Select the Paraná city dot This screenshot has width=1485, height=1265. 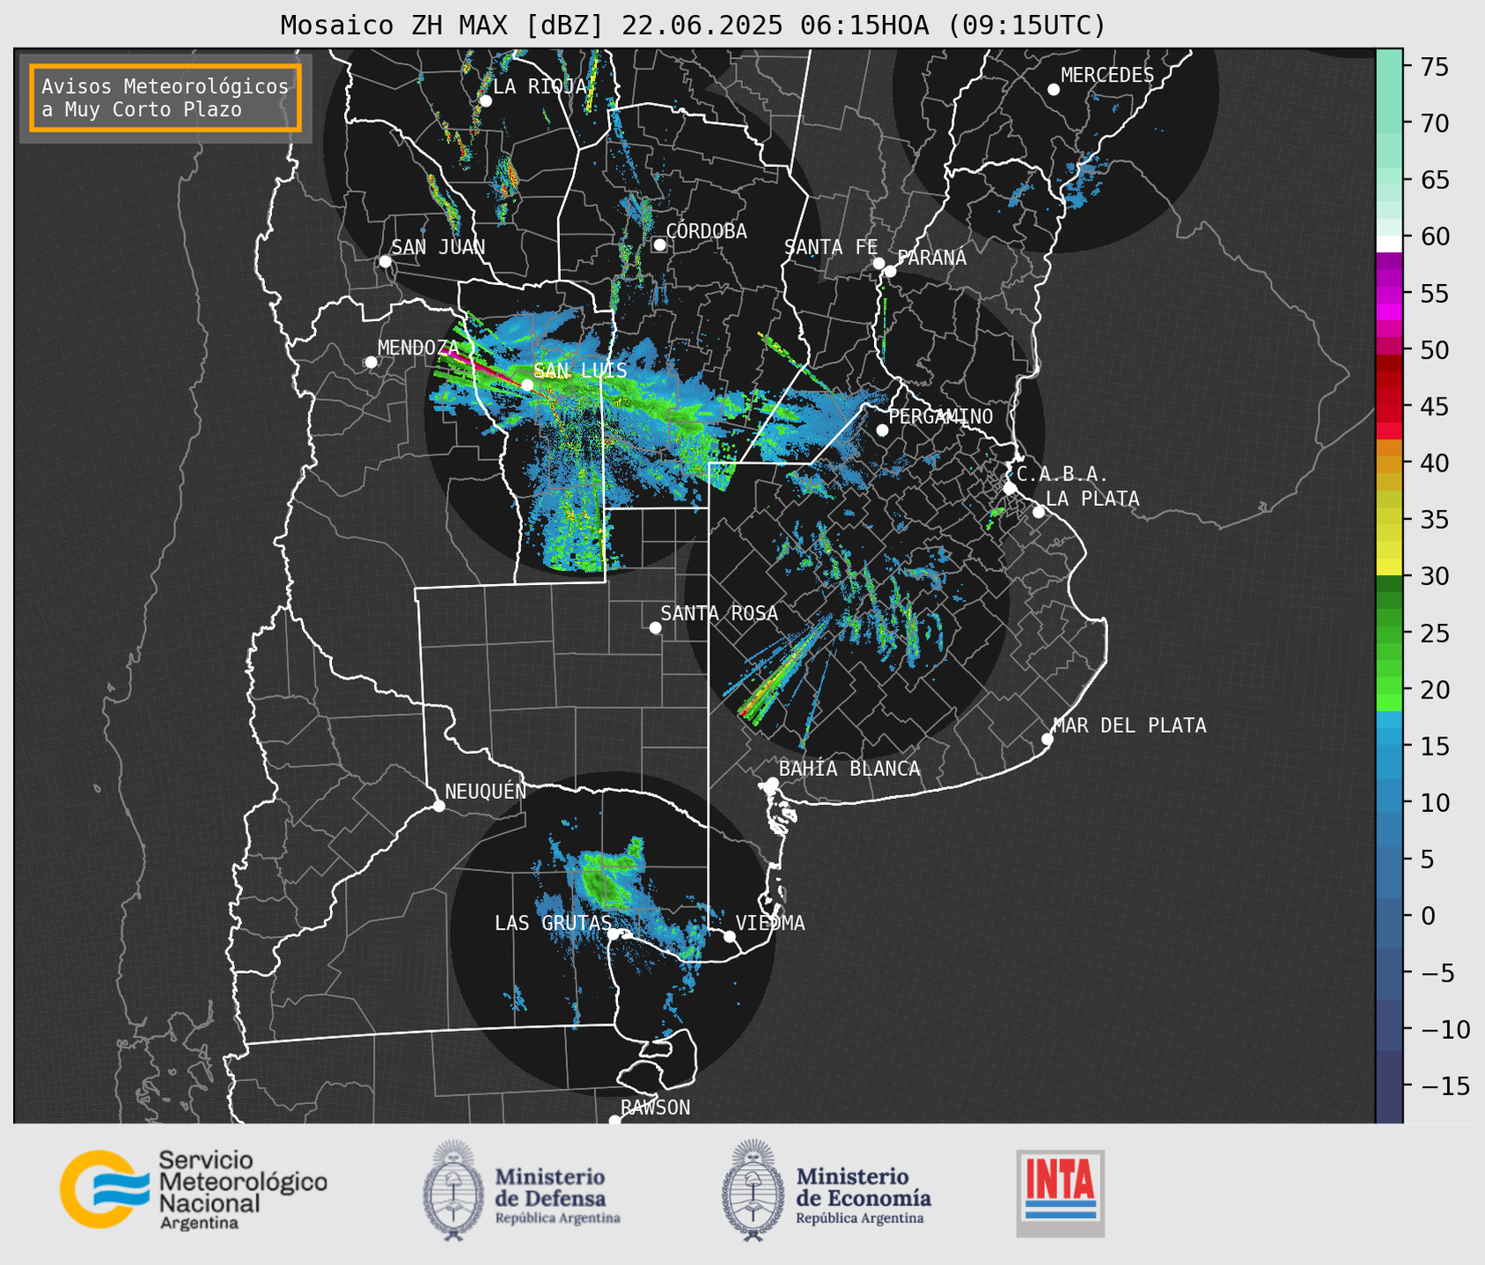[x=890, y=271]
